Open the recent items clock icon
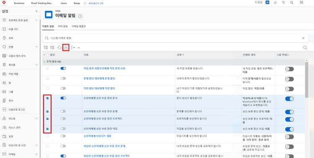The width and height of the screenshot is (314, 158). tap(283, 3)
